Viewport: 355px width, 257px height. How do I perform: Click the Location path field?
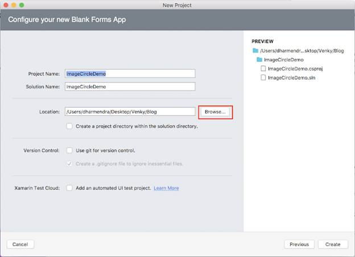pos(130,112)
